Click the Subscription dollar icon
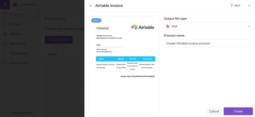This screenshot has width=255, height=117. click(5, 53)
